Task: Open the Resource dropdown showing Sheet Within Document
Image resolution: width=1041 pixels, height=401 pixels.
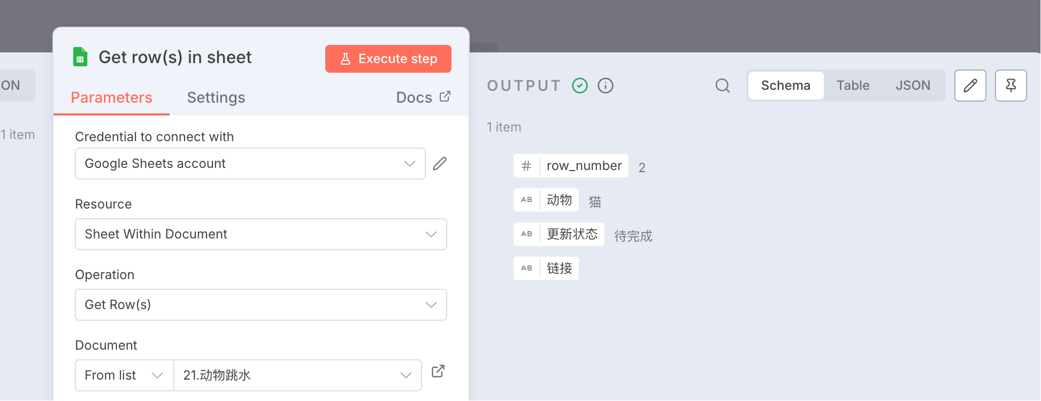Action: [x=261, y=234]
